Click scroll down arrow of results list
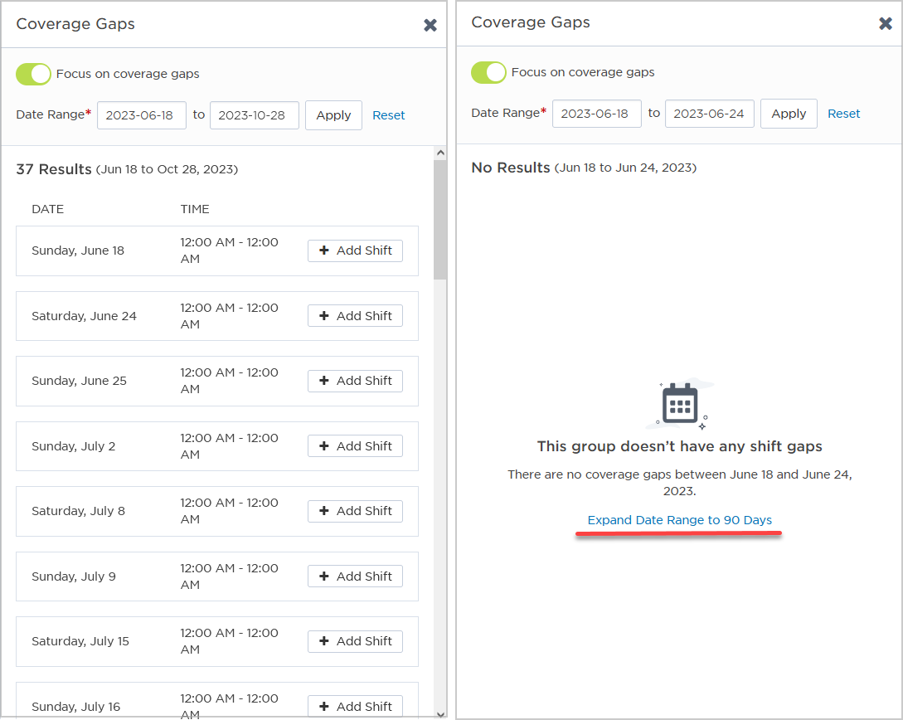The height and width of the screenshot is (720, 903). [x=440, y=714]
